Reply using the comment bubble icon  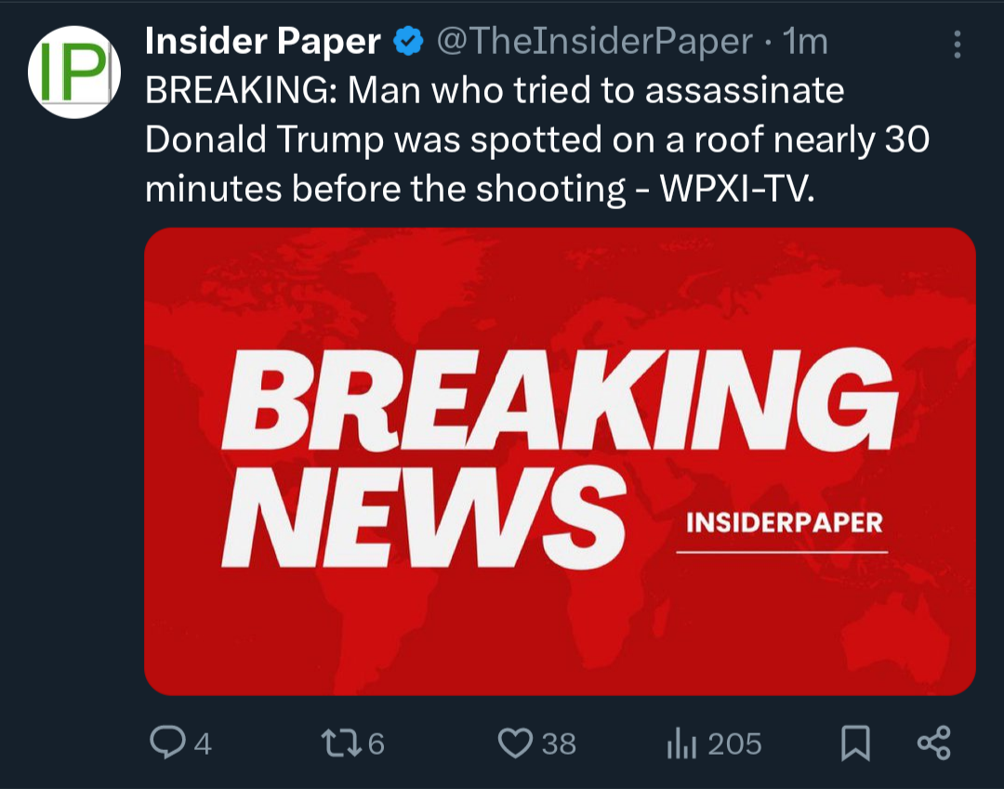coord(167,743)
